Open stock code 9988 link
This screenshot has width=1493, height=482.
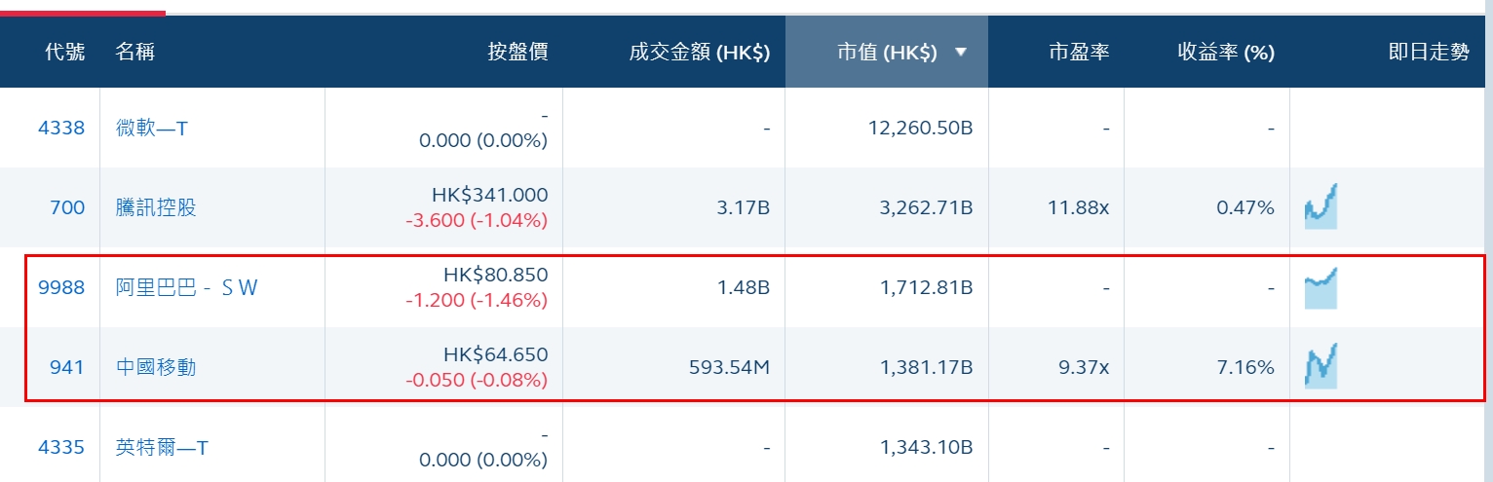[61, 287]
